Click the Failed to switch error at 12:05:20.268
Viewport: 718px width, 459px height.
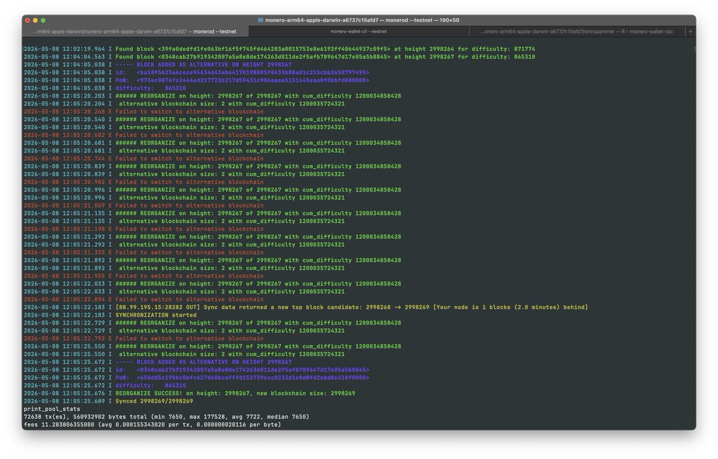(x=144, y=111)
